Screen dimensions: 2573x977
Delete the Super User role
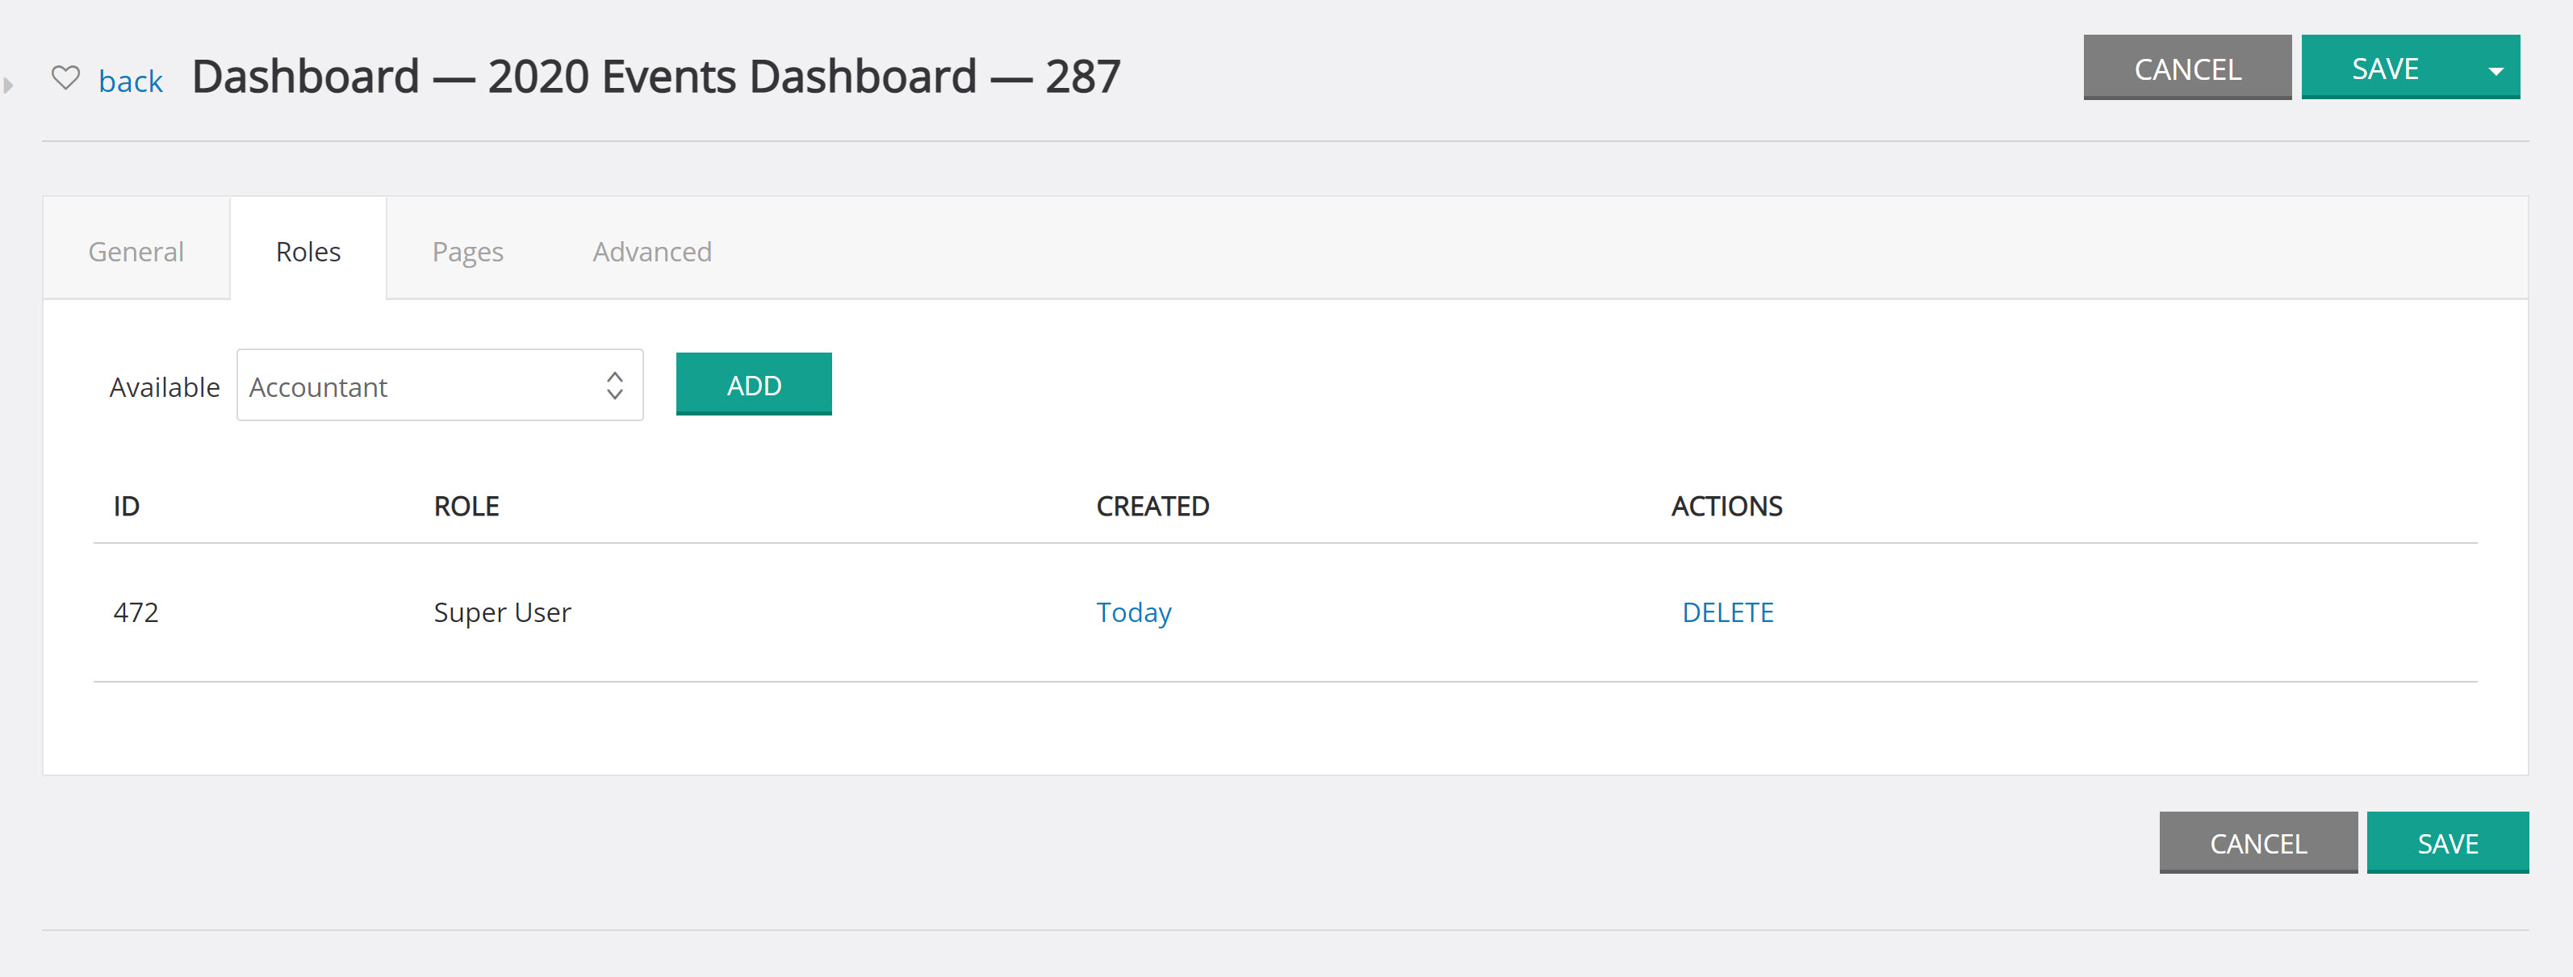[1727, 612]
